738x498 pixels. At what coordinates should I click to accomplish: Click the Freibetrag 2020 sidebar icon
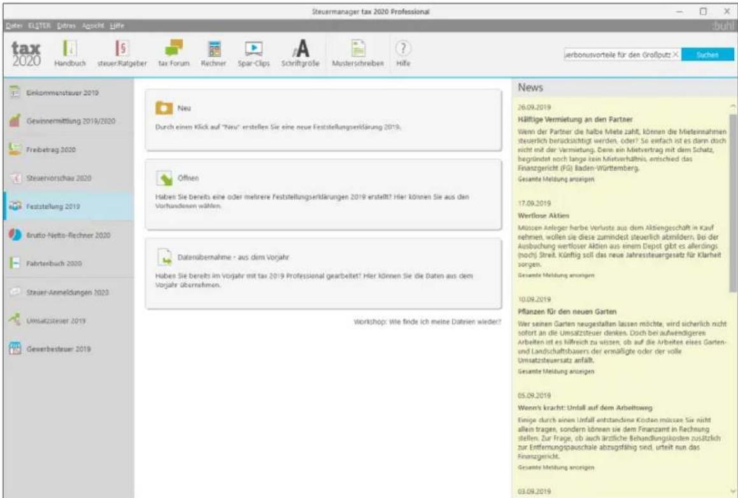tap(15, 149)
